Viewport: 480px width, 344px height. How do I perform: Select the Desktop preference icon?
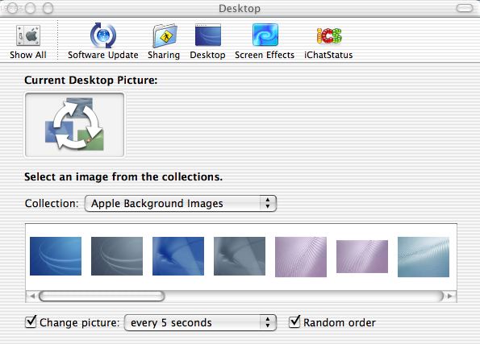point(208,35)
